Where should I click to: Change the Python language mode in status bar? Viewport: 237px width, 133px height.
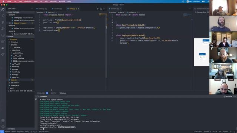pos(225,132)
